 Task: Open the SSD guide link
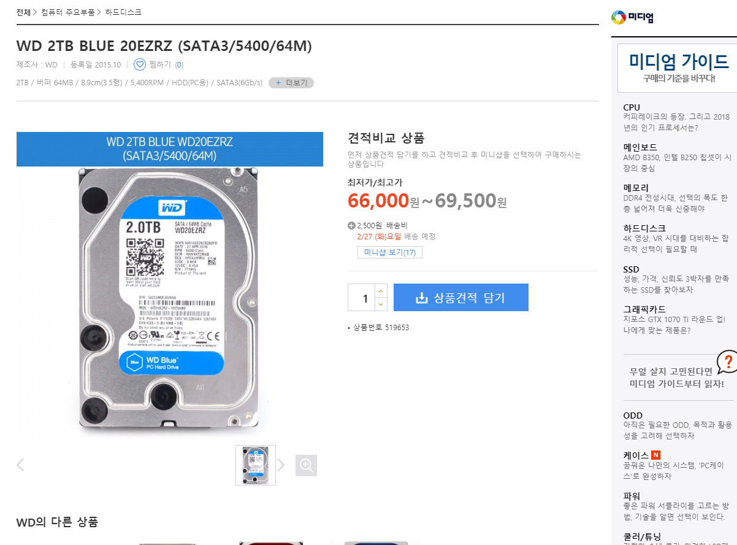(x=631, y=269)
